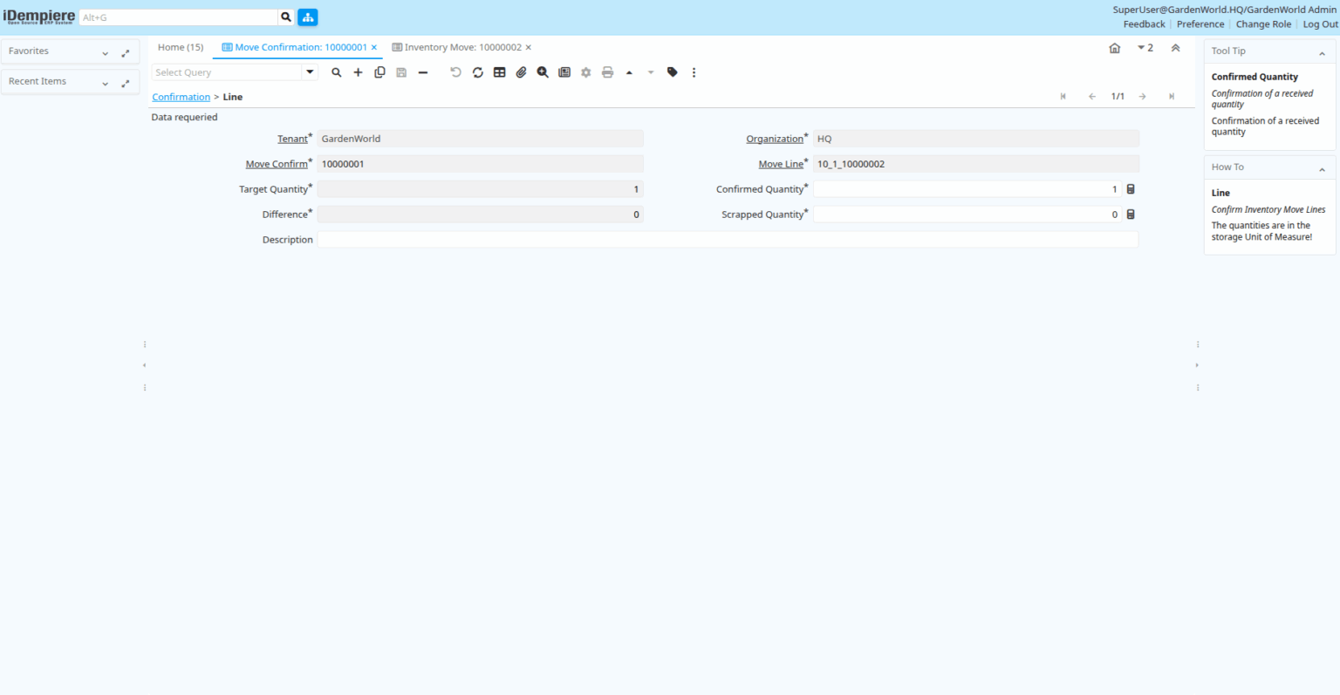Open the Select Query dropdown
Viewport: 1340px width, 695px height.
click(310, 72)
